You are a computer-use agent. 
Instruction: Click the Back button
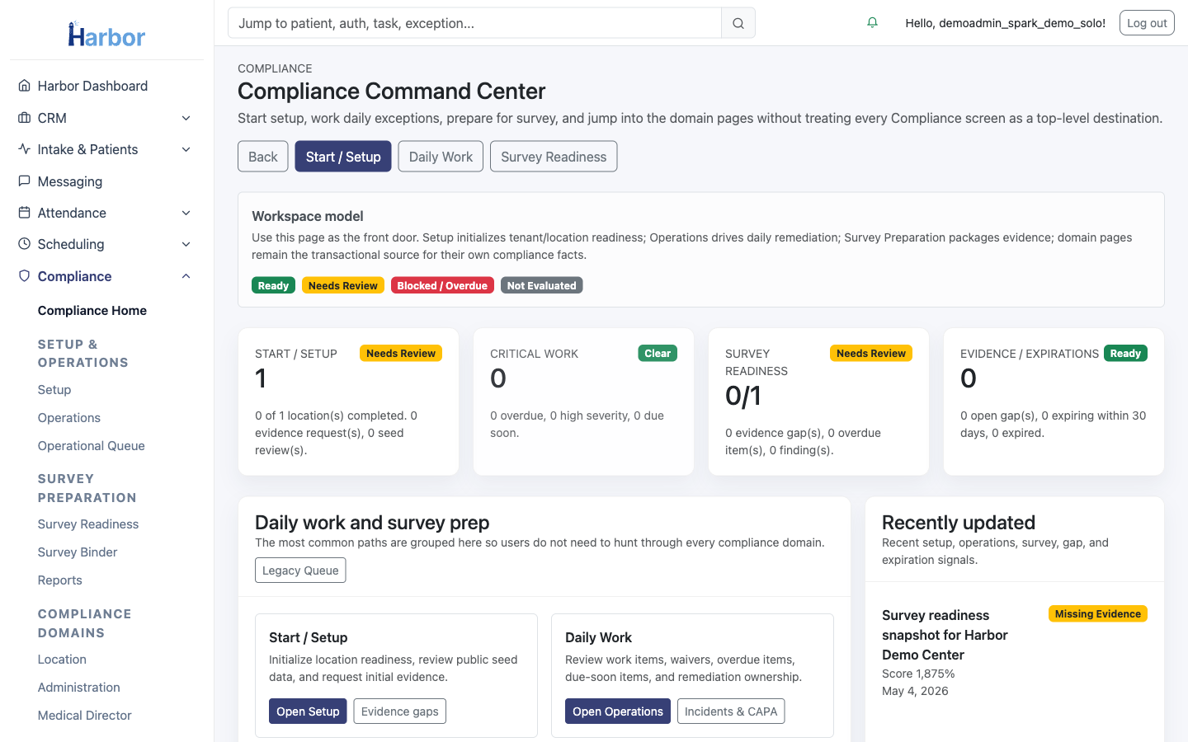(263, 157)
